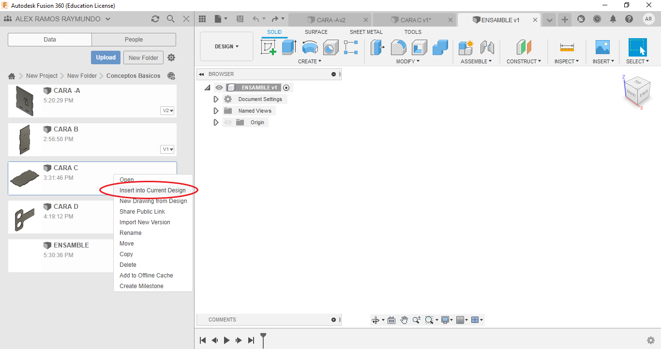Select the Rectangular Pattern tool
Viewport: 661px width, 349px height.
(x=351, y=47)
